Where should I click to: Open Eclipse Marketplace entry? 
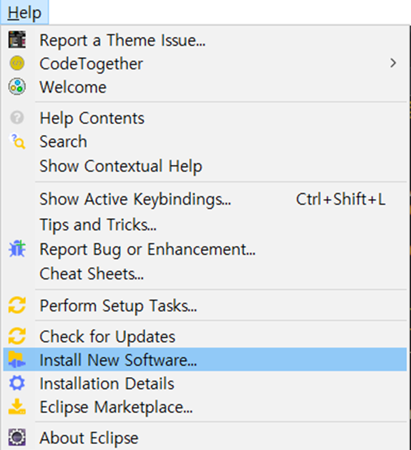click(116, 408)
